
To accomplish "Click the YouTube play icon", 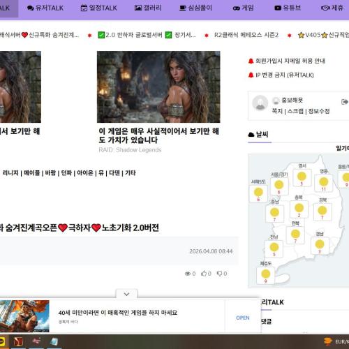I will [278, 8].
